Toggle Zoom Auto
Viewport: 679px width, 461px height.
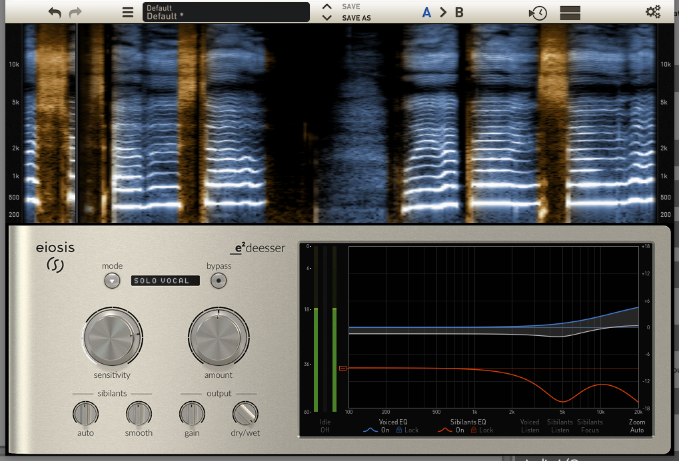(x=637, y=426)
